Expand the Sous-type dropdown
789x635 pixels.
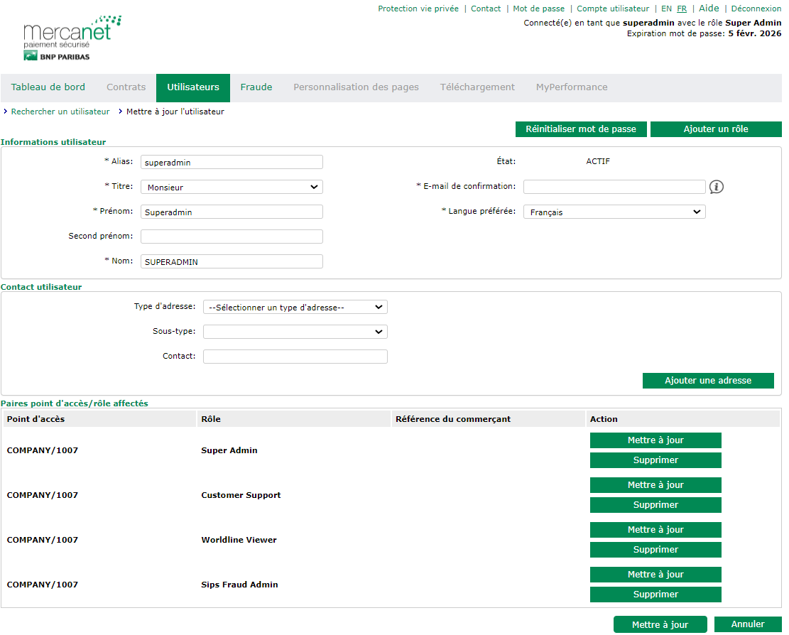pos(295,332)
